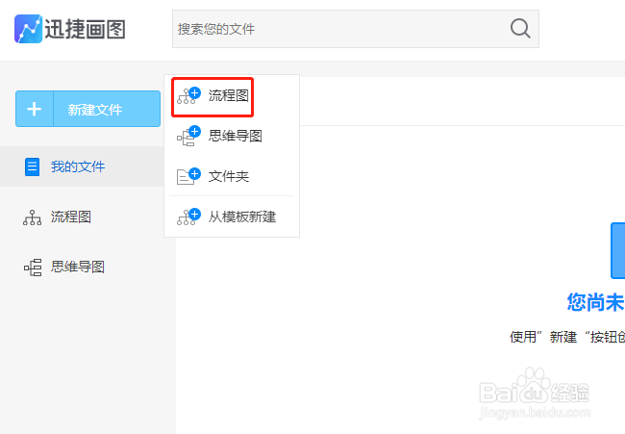Viewport: 625px width, 434px height.
Task: Click the 思维导图 sidebar icon
Action: click(33, 267)
